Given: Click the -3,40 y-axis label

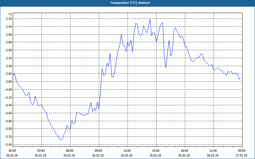Looking at the screenshot, I should tap(9, 66).
